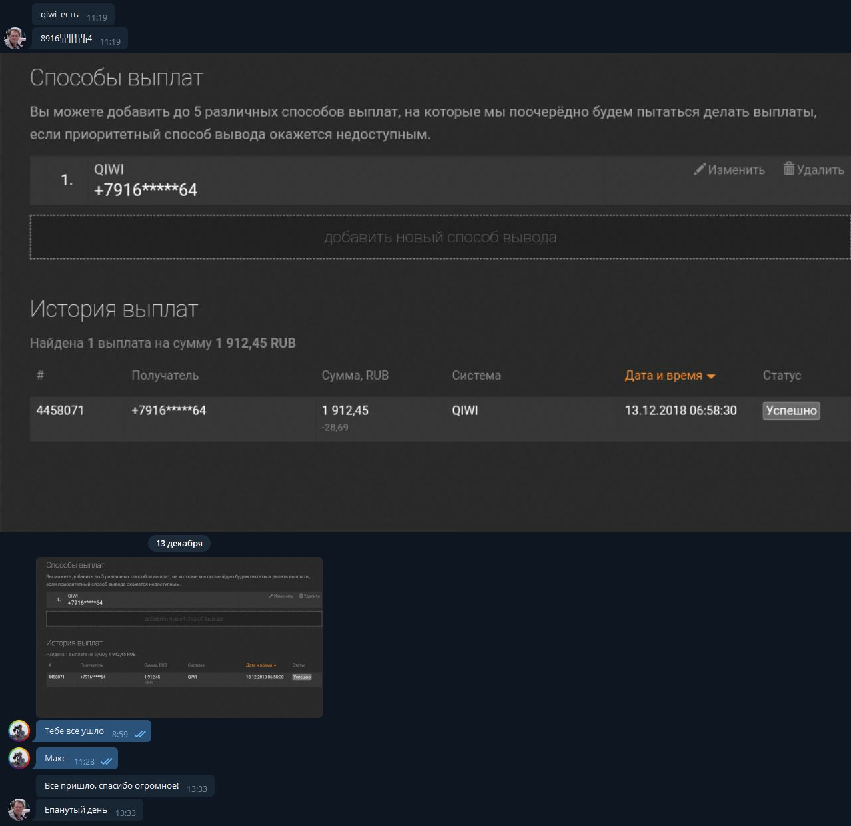The image size is (851, 826).
Task: Select the QIWI payout method entry
Action: (440, 180)
